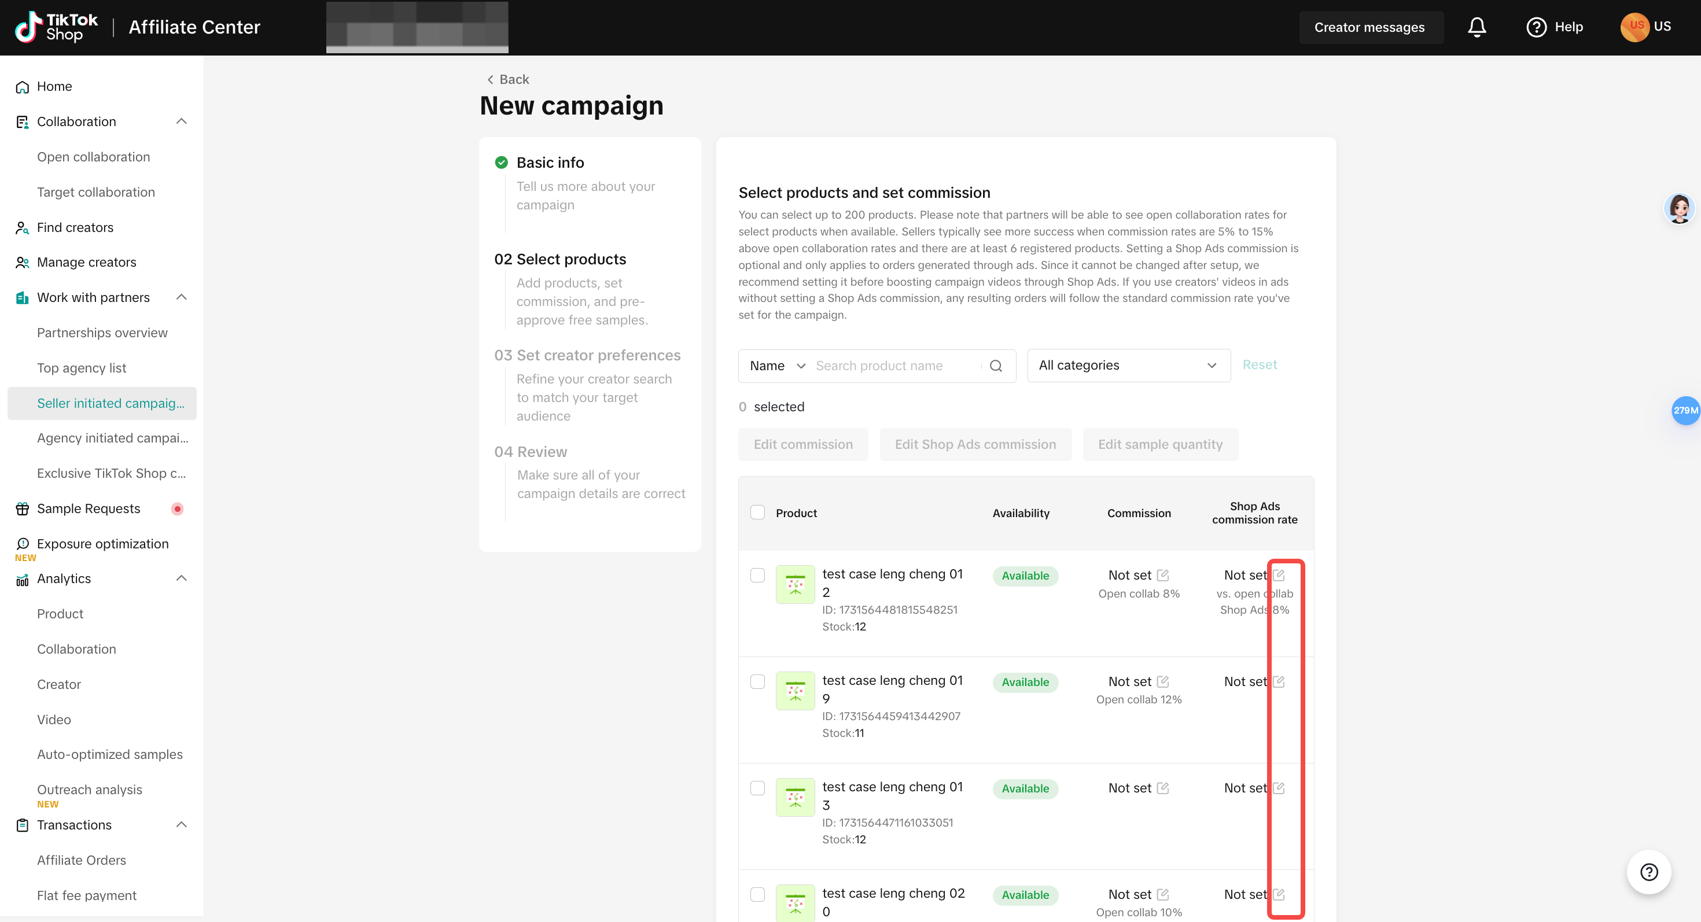Collapse the Analytics sidebar section
1701x922 pixels.
[x=182, y=579]
